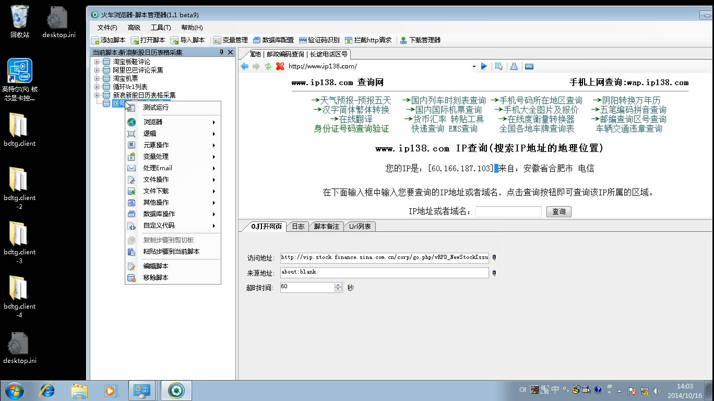Image resolution: width=714 pixels, height=401 pixels.
Task: Open the 处理Email submenu
Action: (x=173, y=168)
